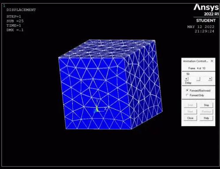Click the coordinate triad origin icon
The image size is (220, 169).
click(96, 109)
